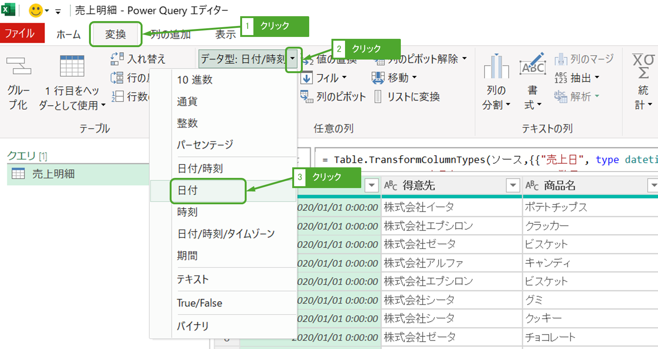
Task: Expand the 得意先 column filter dropdown
Action: pyautogui.click(x=512, y=185)
